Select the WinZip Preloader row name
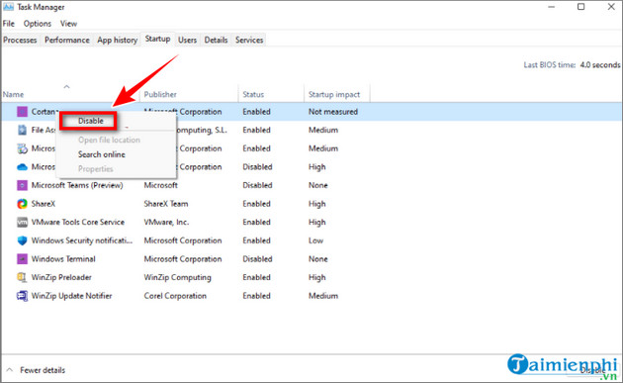The height and width of the screenshot is (383, 623). click(x=61, y=277)
